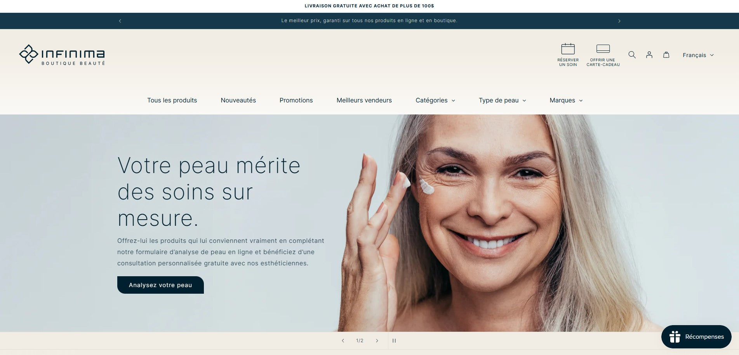739x355 pixels.
Task: Click the Offrir une carte-cadeau icon
Action: (x=603, y=48)
